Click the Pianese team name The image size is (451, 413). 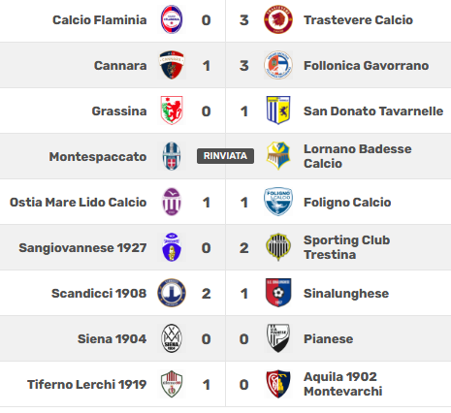pos(329,339)
